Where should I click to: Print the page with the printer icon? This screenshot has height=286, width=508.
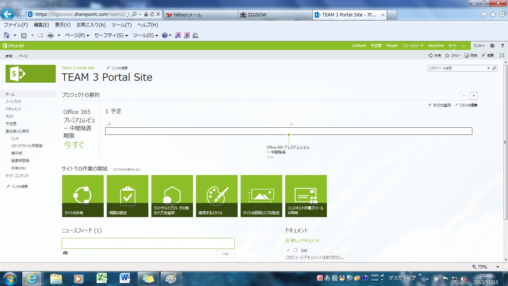(51, 35)
